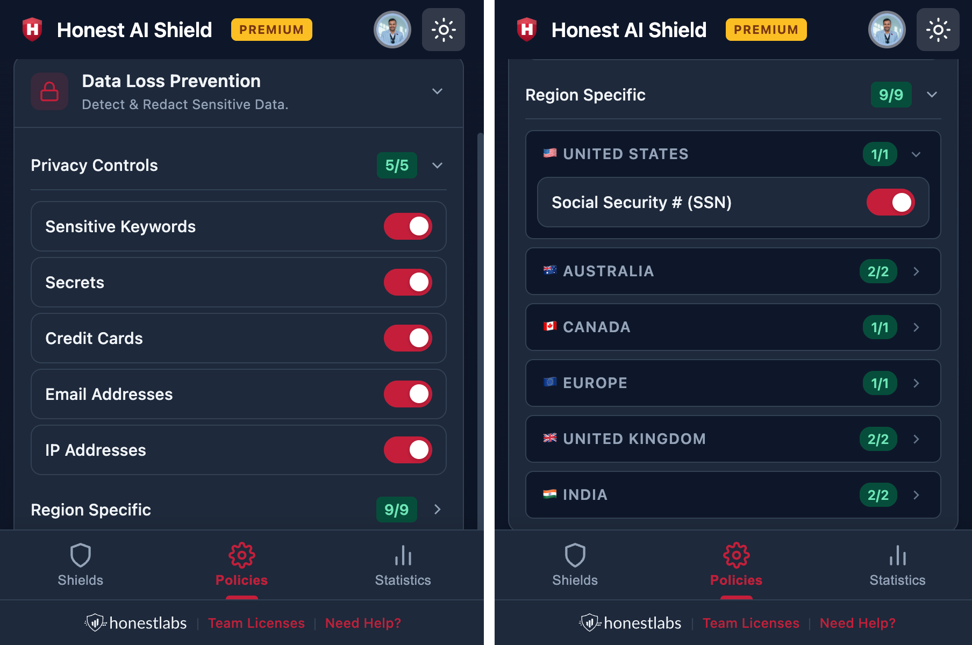
Task: Click Need Help? link in right footer
Action: click(x=857, y=623)
